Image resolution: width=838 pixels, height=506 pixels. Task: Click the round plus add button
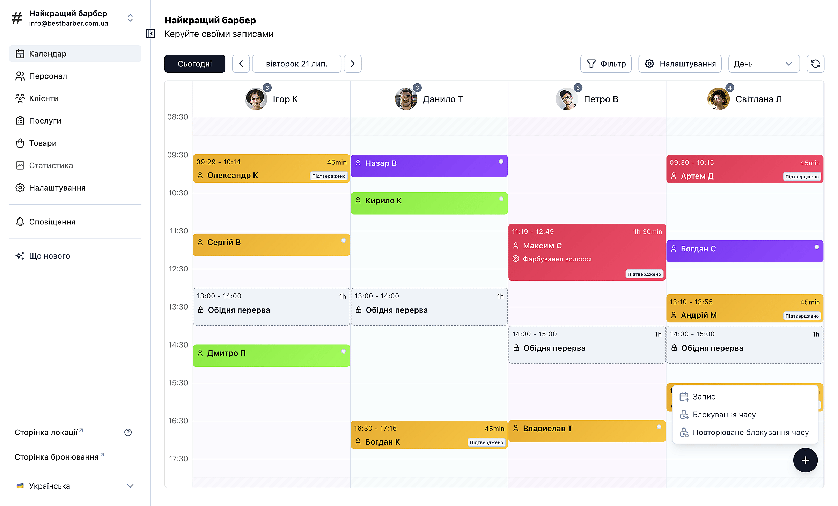pos(805,460)
